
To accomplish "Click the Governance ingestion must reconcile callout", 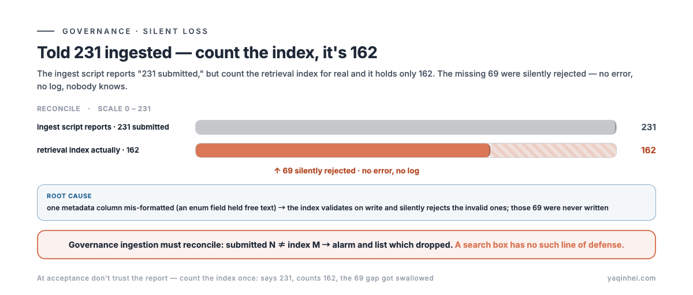I will click(346, 245).
